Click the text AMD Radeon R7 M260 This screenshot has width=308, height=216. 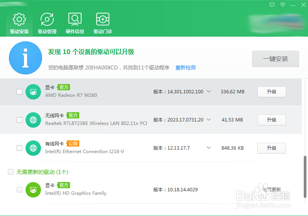tap(71, 95)
